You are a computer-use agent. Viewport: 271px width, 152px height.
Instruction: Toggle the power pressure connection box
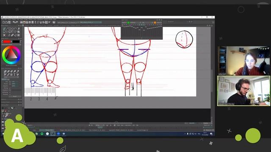10,84
